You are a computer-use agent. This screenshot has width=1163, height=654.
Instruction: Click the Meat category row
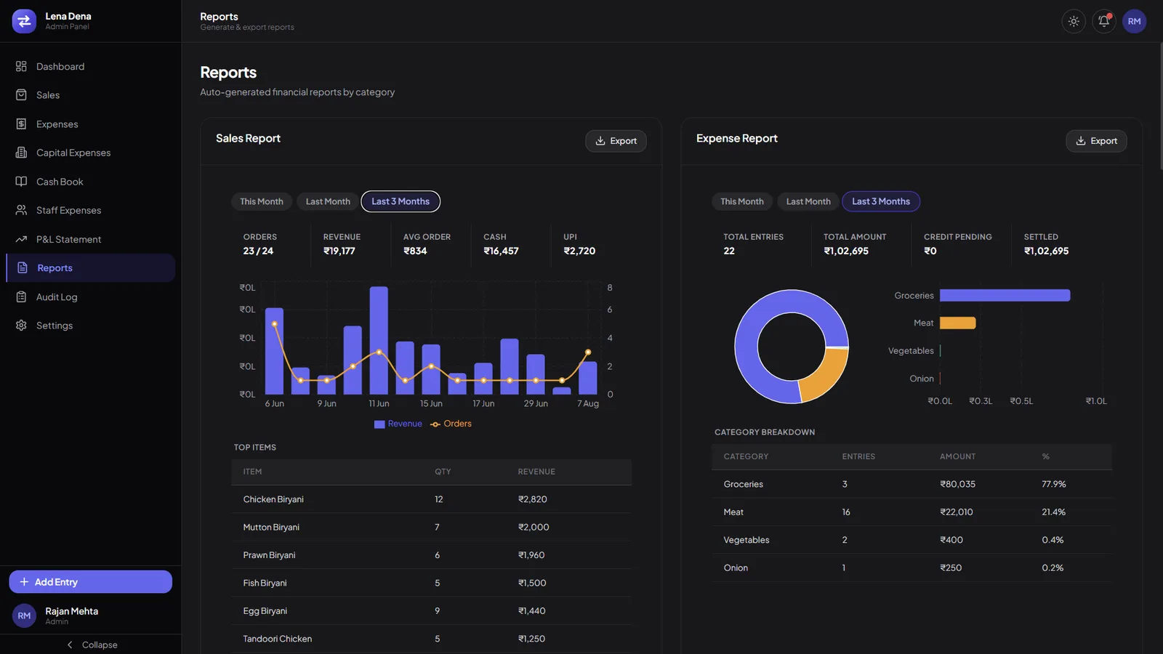coord(912,512)
